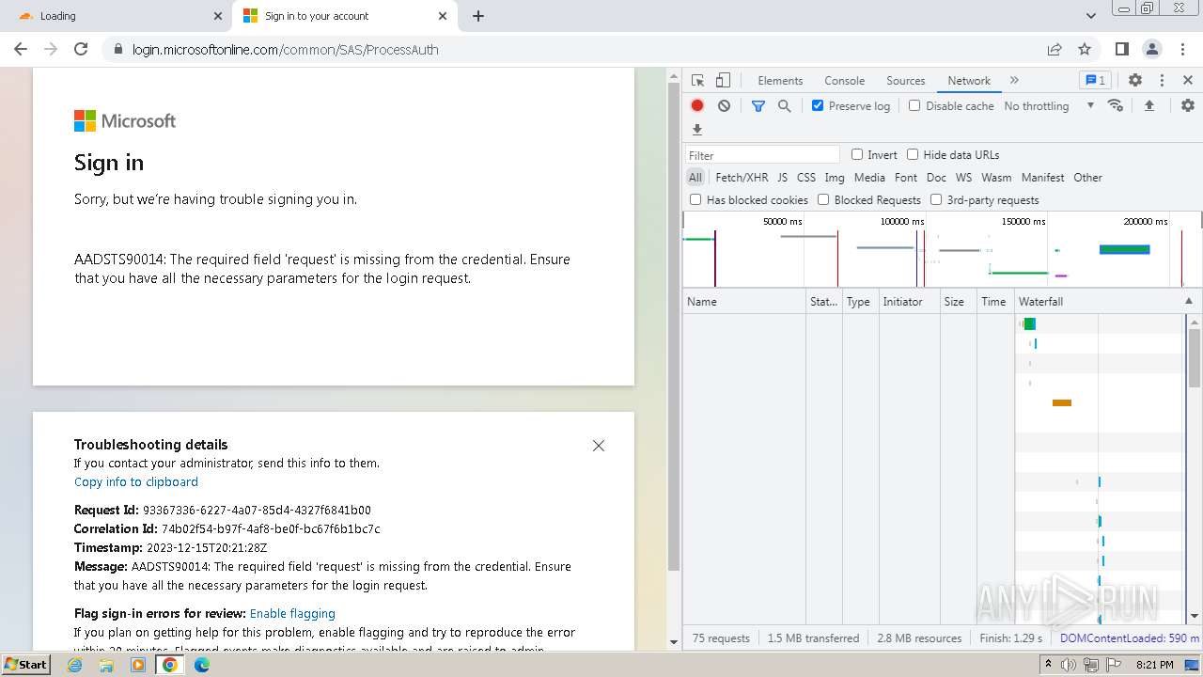Screen dimensions: 1203x677
Task: Filter requests by Manifest type
Action: (x=1042, y=178)
